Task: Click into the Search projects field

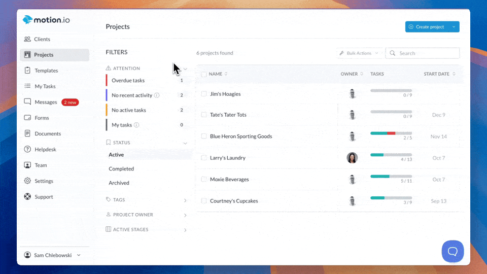Action: [x=423, y=53]
